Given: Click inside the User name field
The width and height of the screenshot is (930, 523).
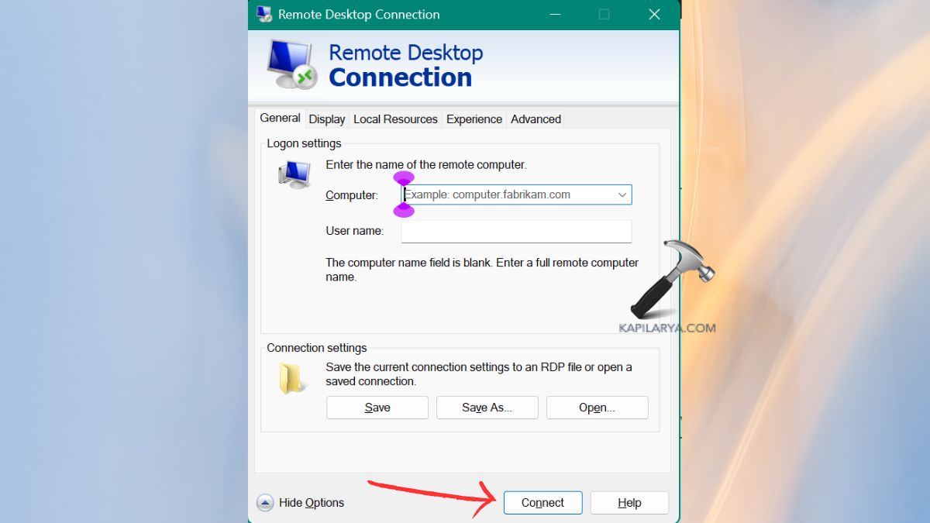Looking at the screenshot, I should coord(515,231).
